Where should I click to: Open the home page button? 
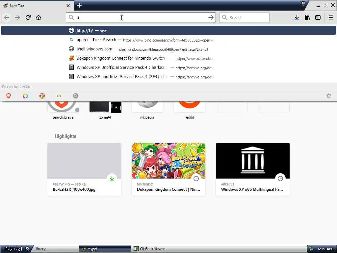point(39,17)
